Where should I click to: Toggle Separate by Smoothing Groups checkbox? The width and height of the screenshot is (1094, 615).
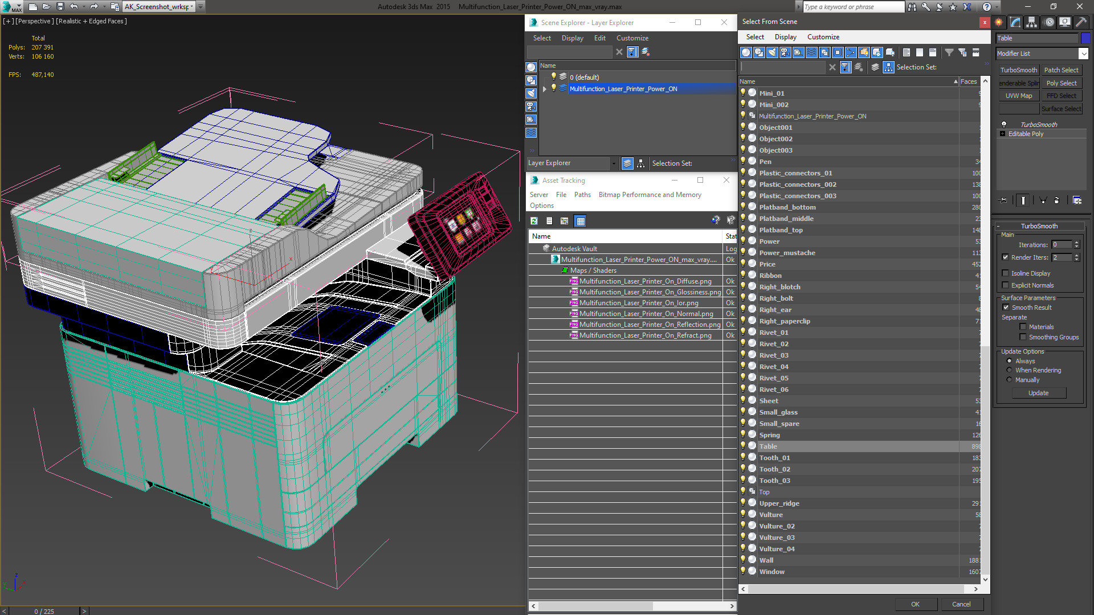pyautogui.click(x=1023, y=337)
